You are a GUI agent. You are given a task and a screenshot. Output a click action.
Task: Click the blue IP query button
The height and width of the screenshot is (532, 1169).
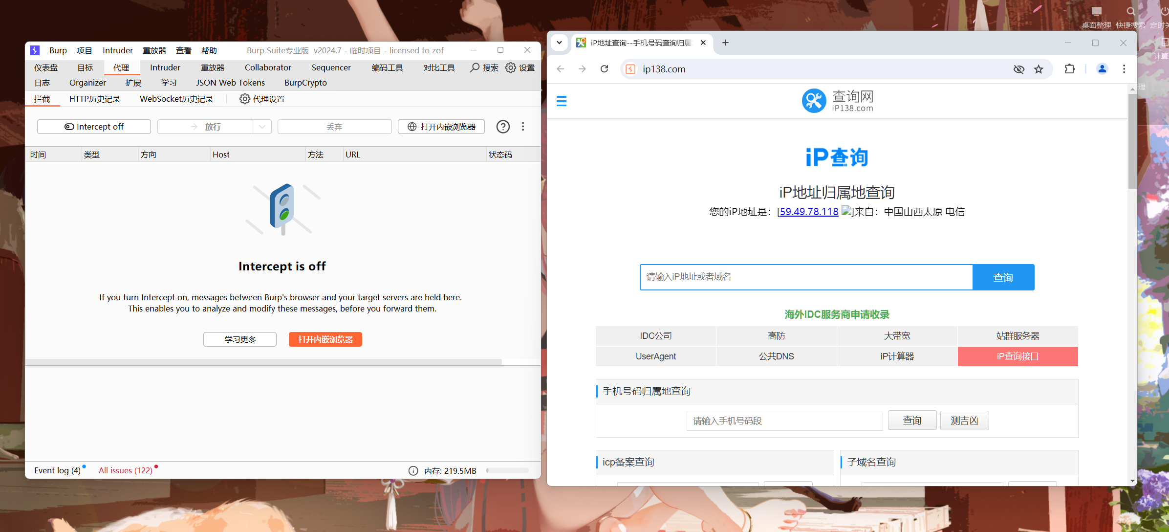pos(1003,277)
